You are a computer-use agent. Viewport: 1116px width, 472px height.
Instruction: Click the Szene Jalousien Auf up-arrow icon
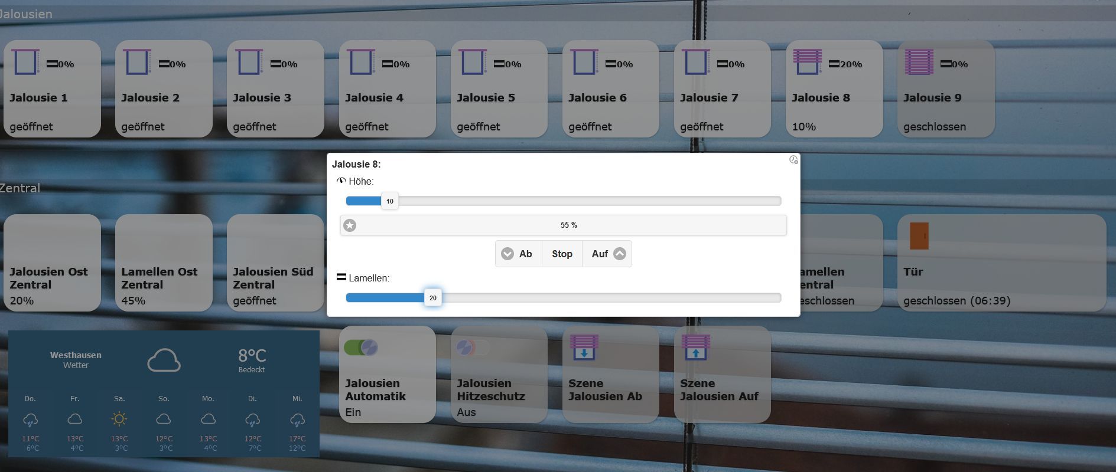pos(696,348)
